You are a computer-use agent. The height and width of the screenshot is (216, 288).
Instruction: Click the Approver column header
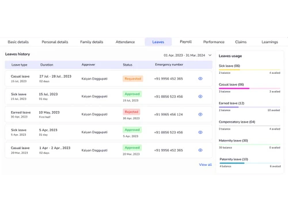(88, 65)
